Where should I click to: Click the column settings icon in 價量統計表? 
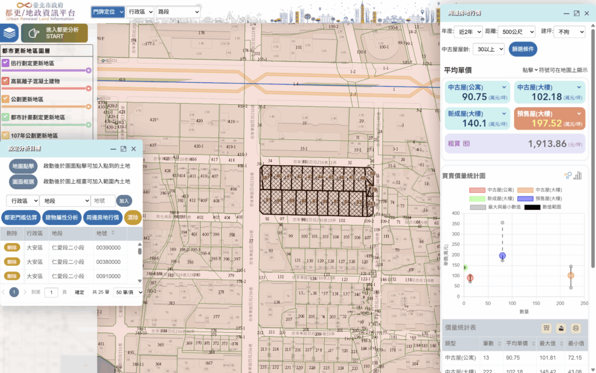[547, 328]
